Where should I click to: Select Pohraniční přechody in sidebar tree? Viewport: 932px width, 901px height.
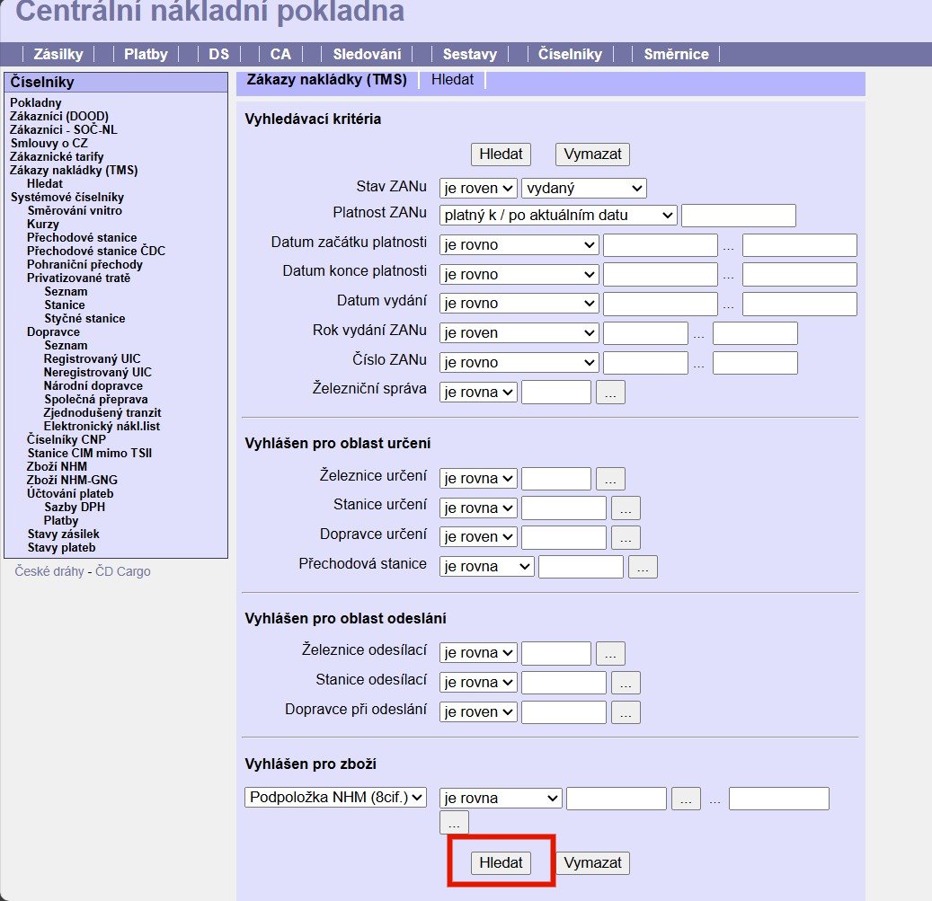pos(84,265)
